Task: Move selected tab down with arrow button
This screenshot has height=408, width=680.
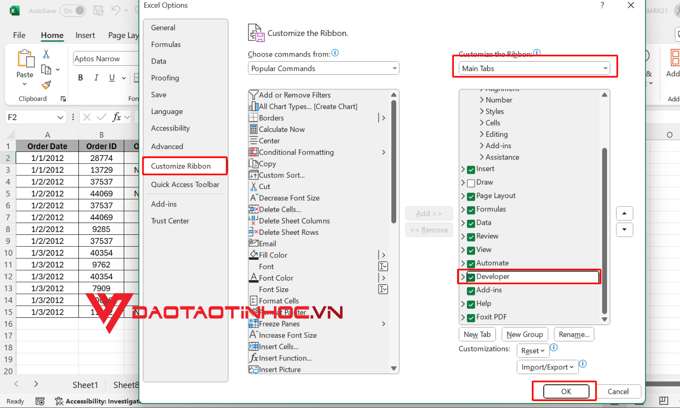Action: tap(624, 229)
